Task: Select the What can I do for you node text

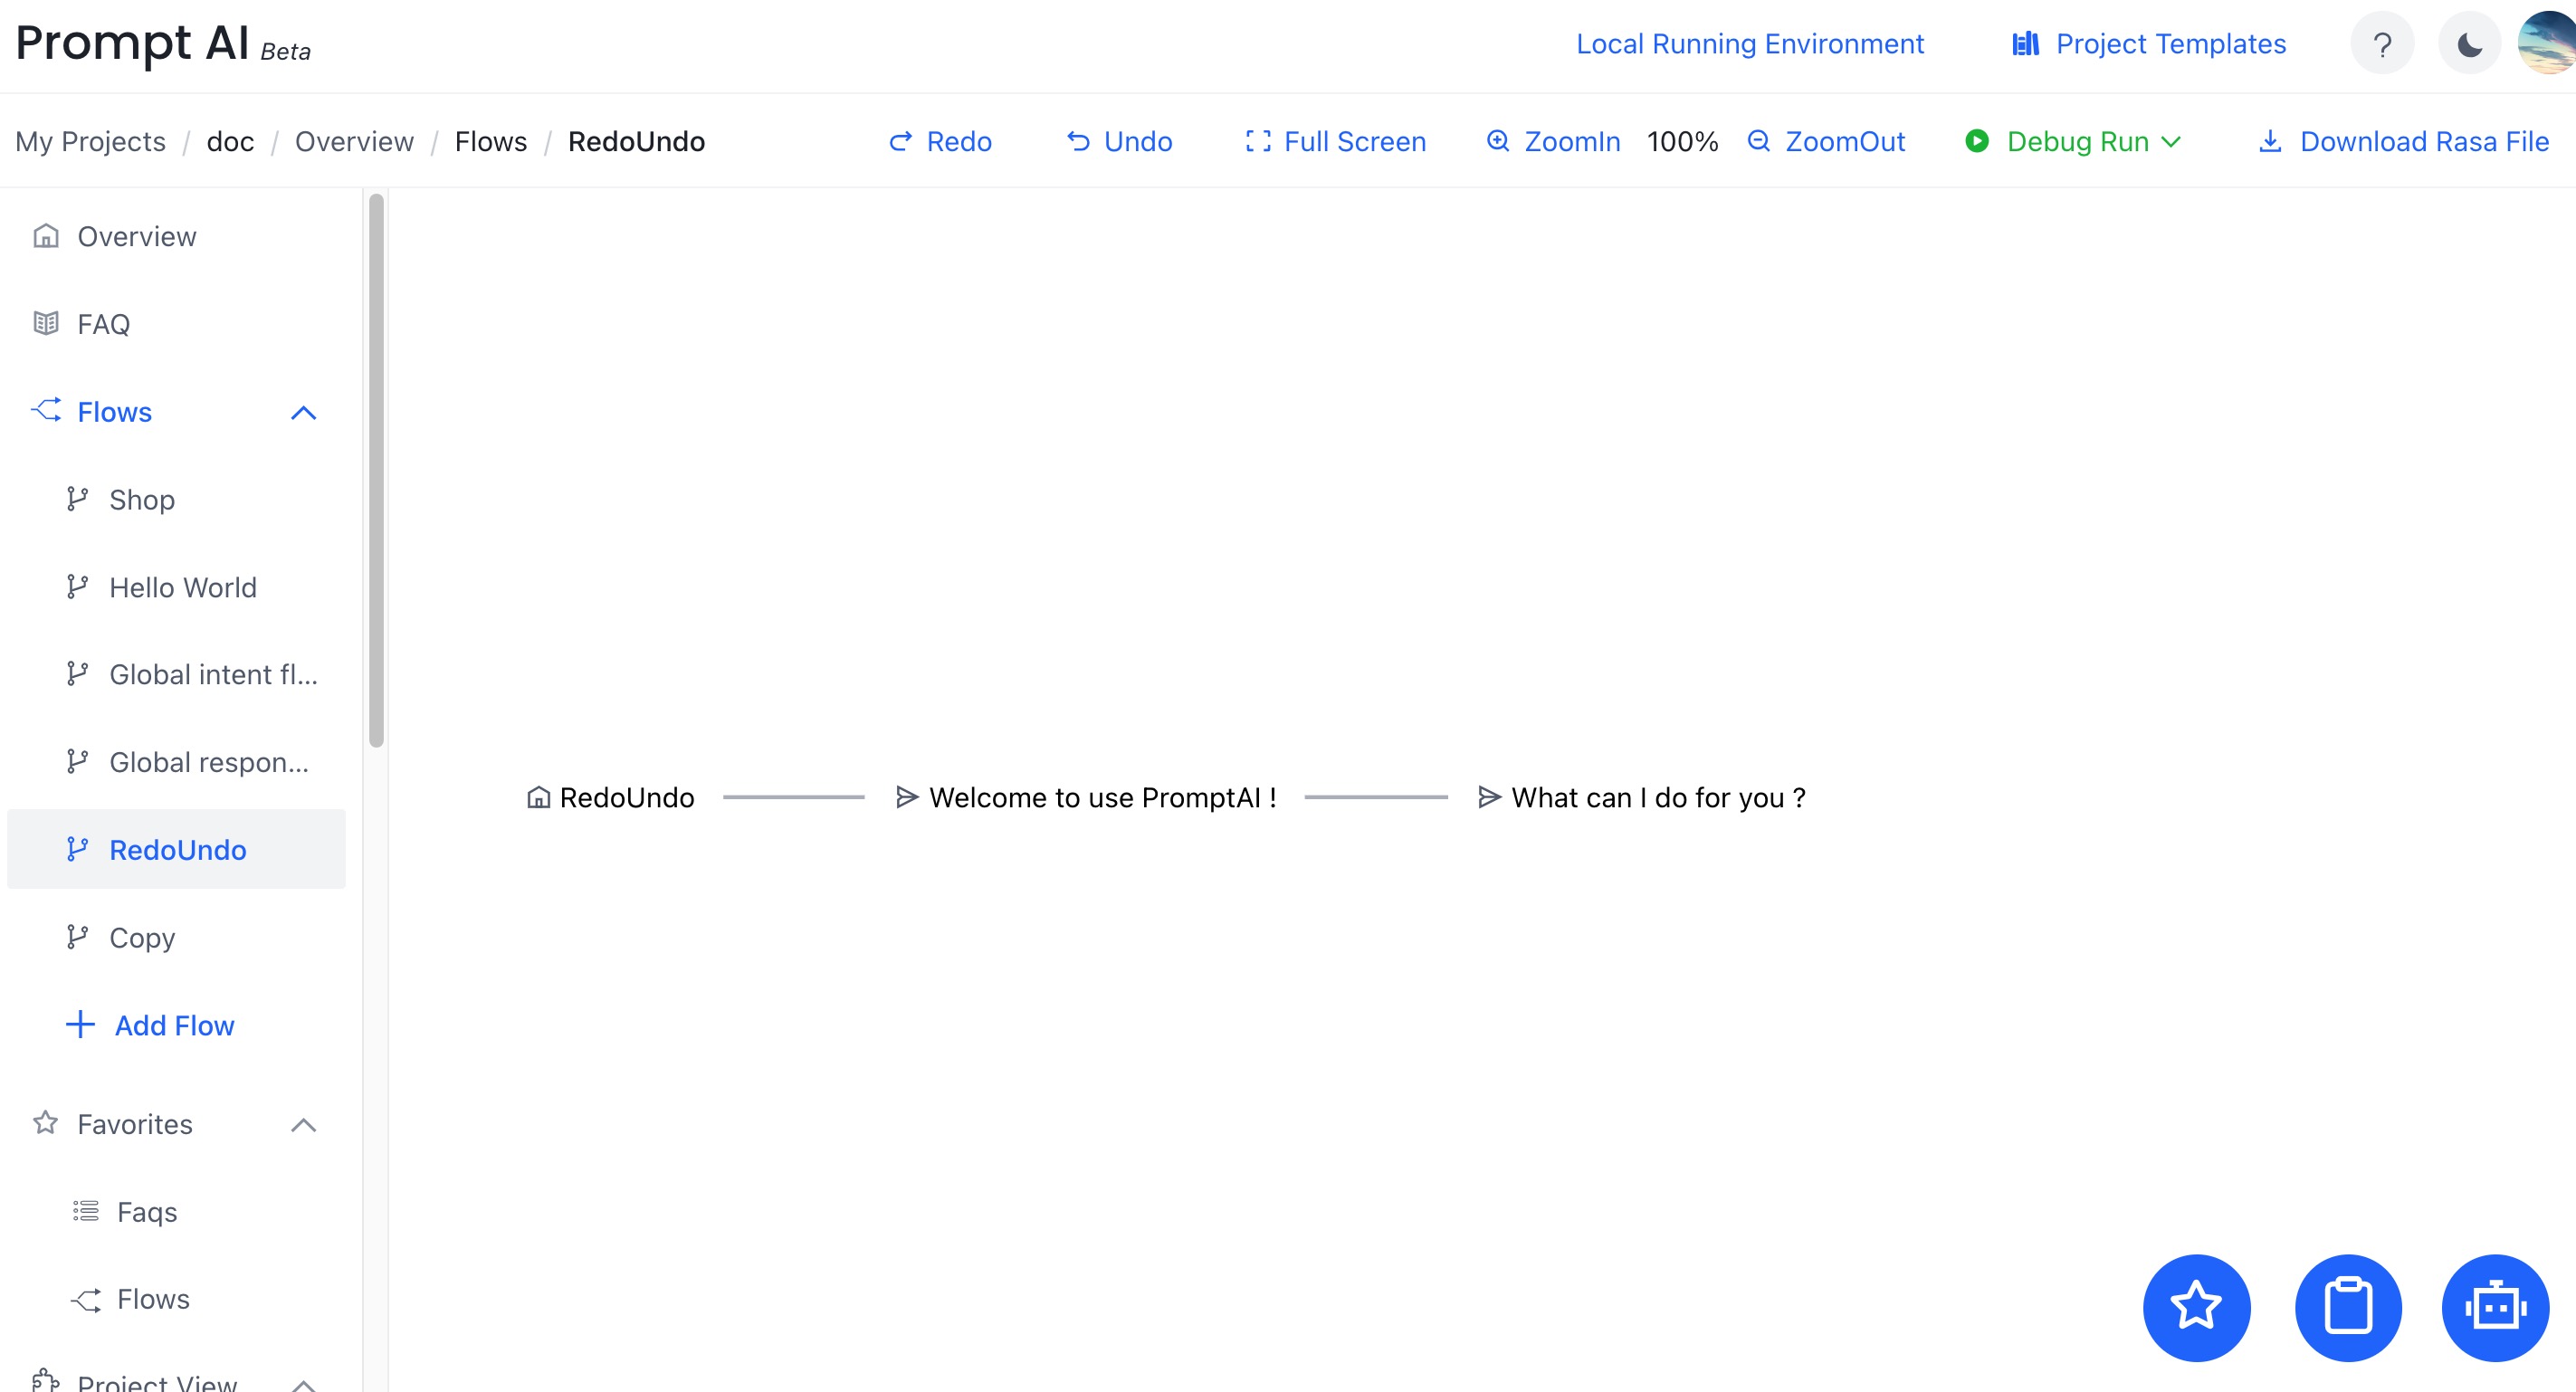Action: point(1658,797)
